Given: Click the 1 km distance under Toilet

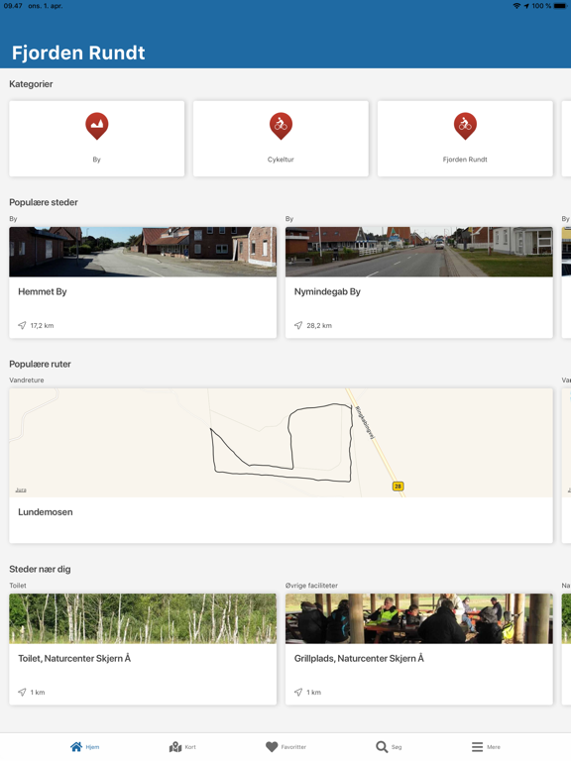Looking at the screenshot, I should coord(38,693).
